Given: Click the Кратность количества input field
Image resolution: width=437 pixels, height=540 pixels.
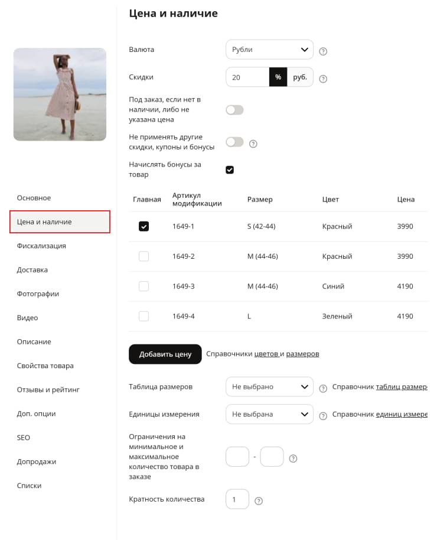Looking at the screenshot, I should pos(237,499).
